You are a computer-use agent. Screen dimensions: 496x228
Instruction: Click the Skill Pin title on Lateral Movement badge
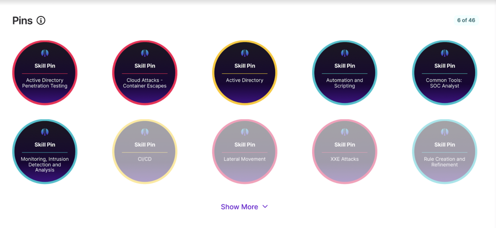click(x=245, y=145)
